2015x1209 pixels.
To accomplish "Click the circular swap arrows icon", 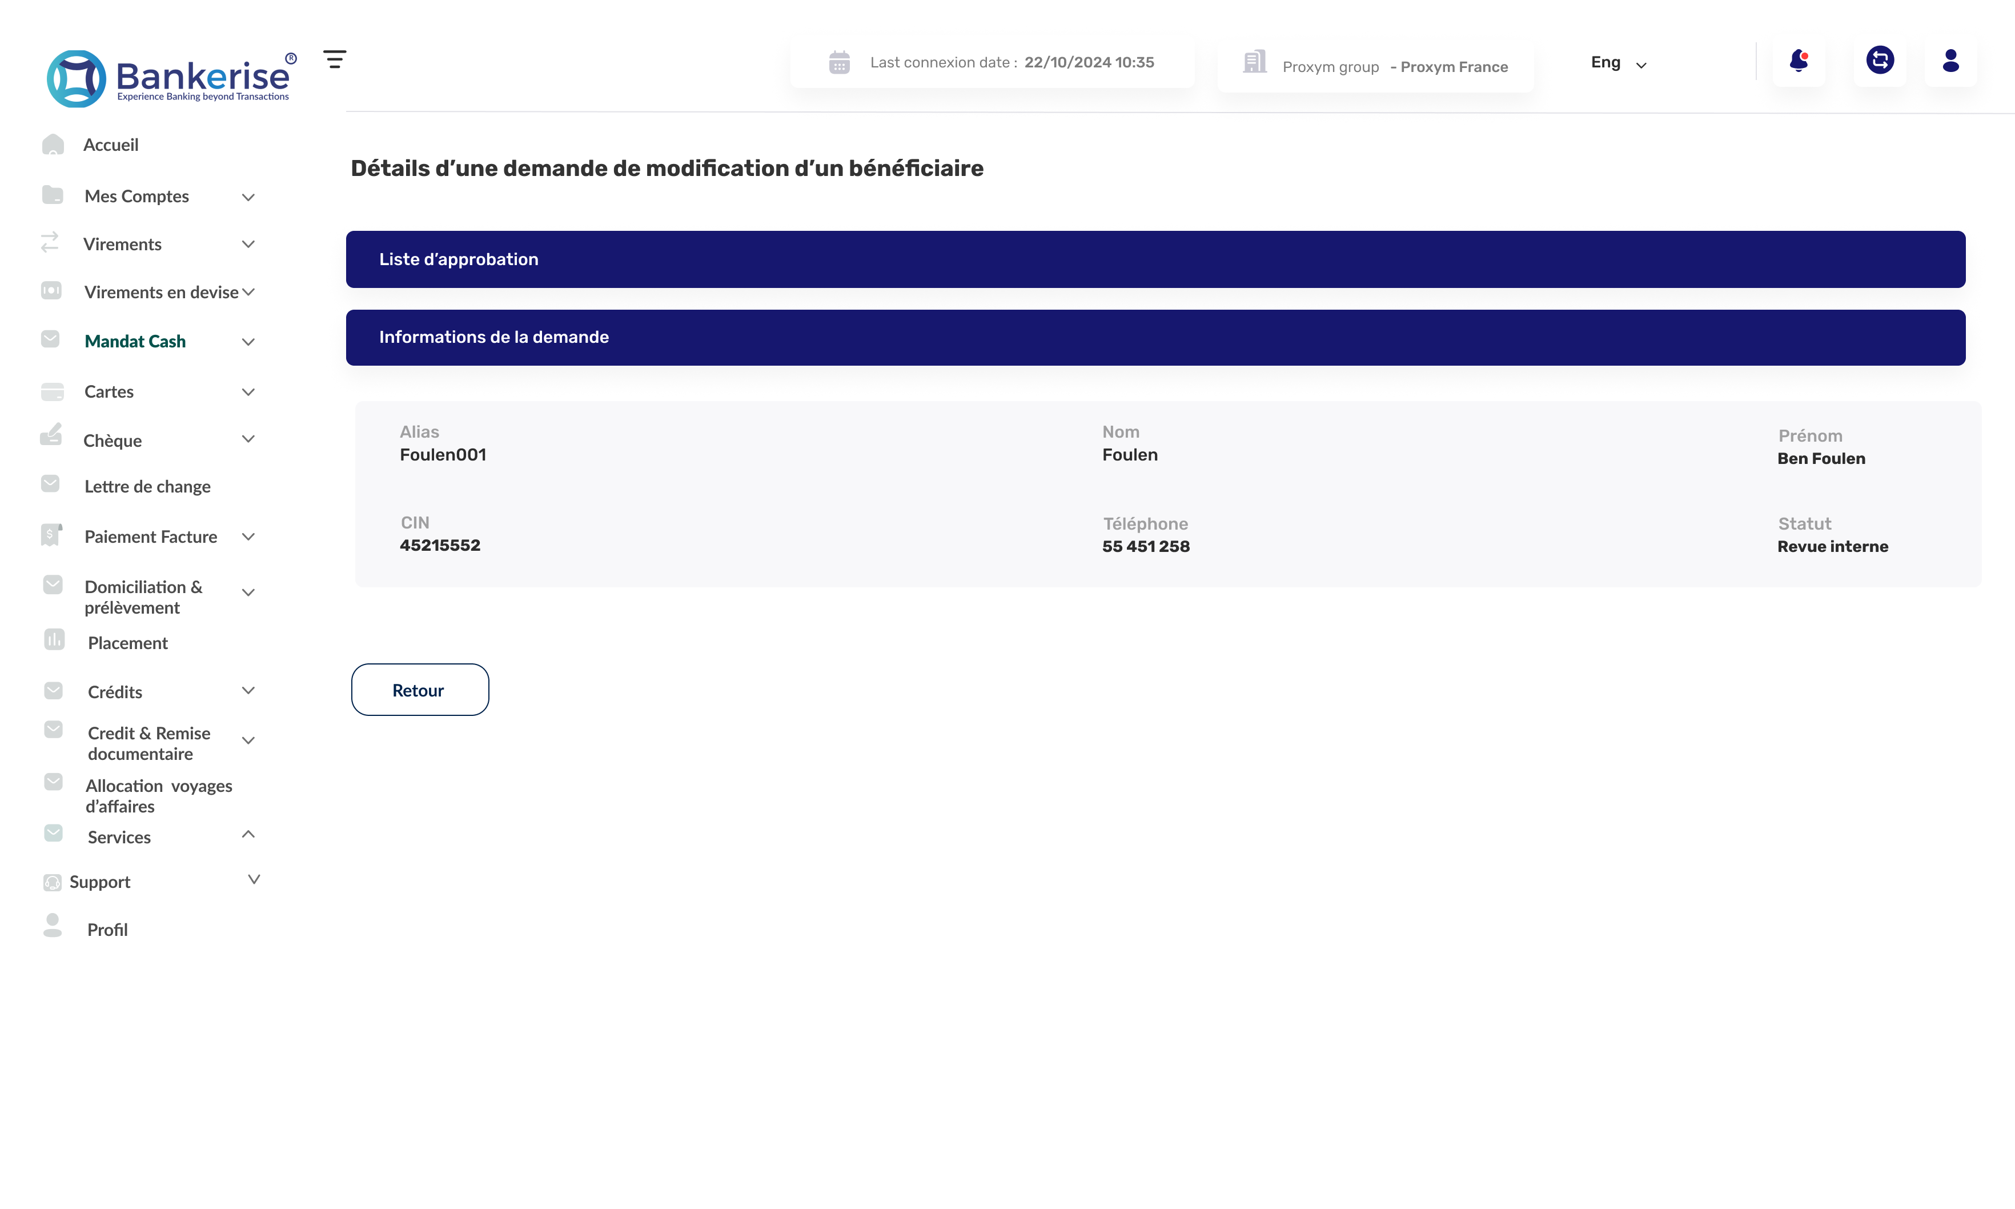I will 1880,59.
